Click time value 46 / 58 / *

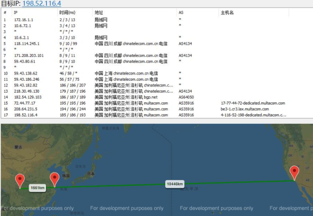[x=68, y=73]
